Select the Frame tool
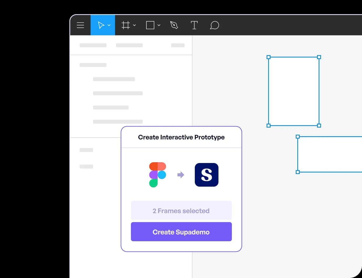The image size is (362, 278). (126, 25)
